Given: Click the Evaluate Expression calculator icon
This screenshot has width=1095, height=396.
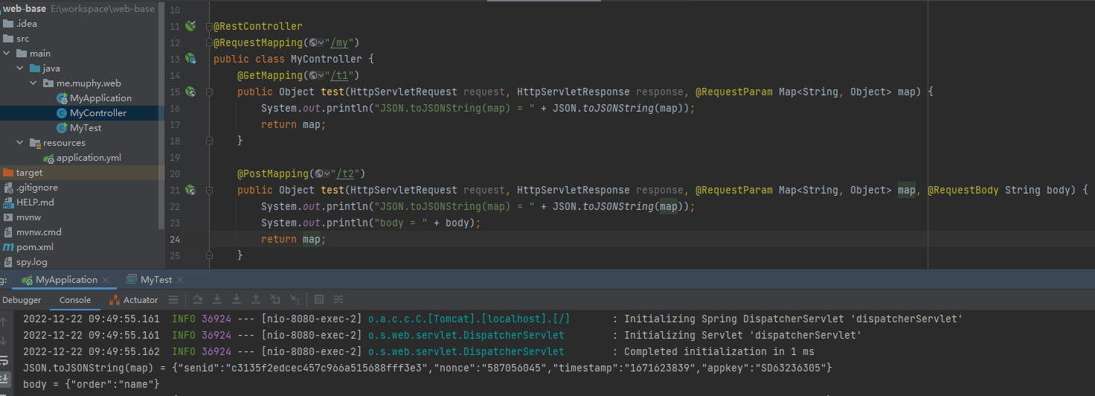Looking at the screenshot, I should click(x=319, y=300).
